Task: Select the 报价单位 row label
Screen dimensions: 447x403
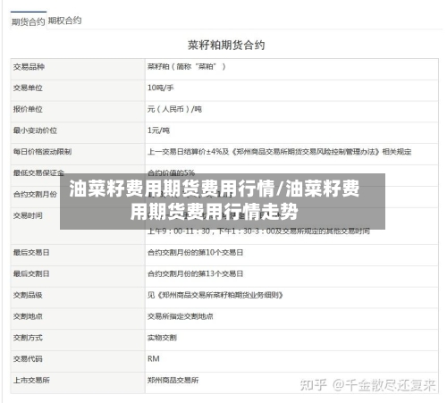Action: pos(28,109)
